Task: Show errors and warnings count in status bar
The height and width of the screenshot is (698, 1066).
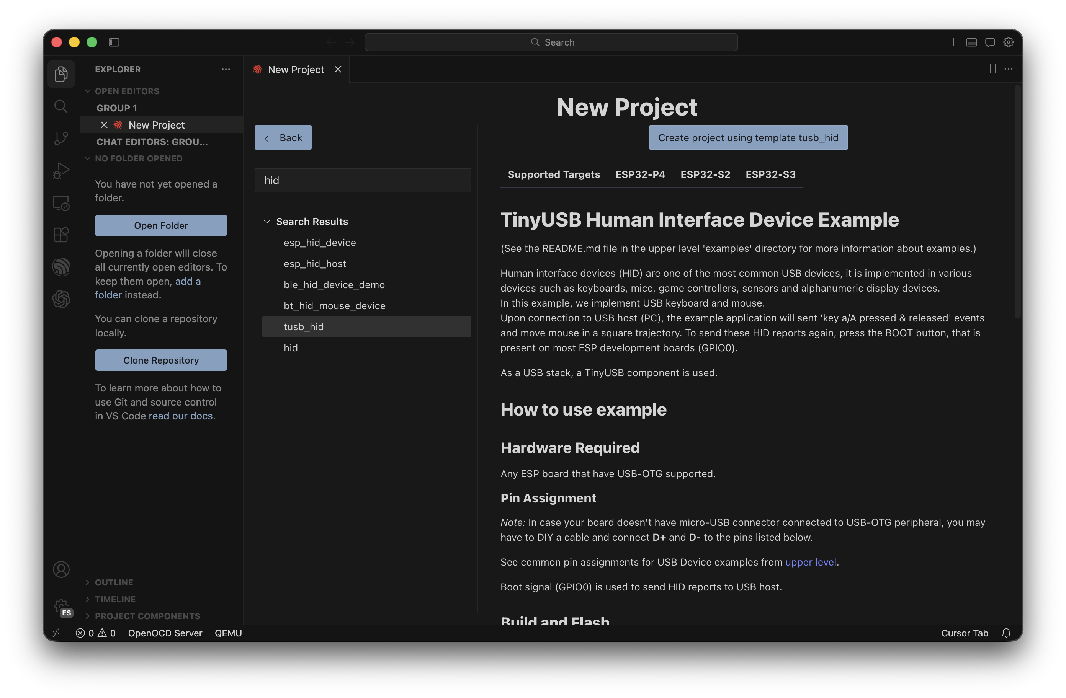Action: tap(95, 633)
